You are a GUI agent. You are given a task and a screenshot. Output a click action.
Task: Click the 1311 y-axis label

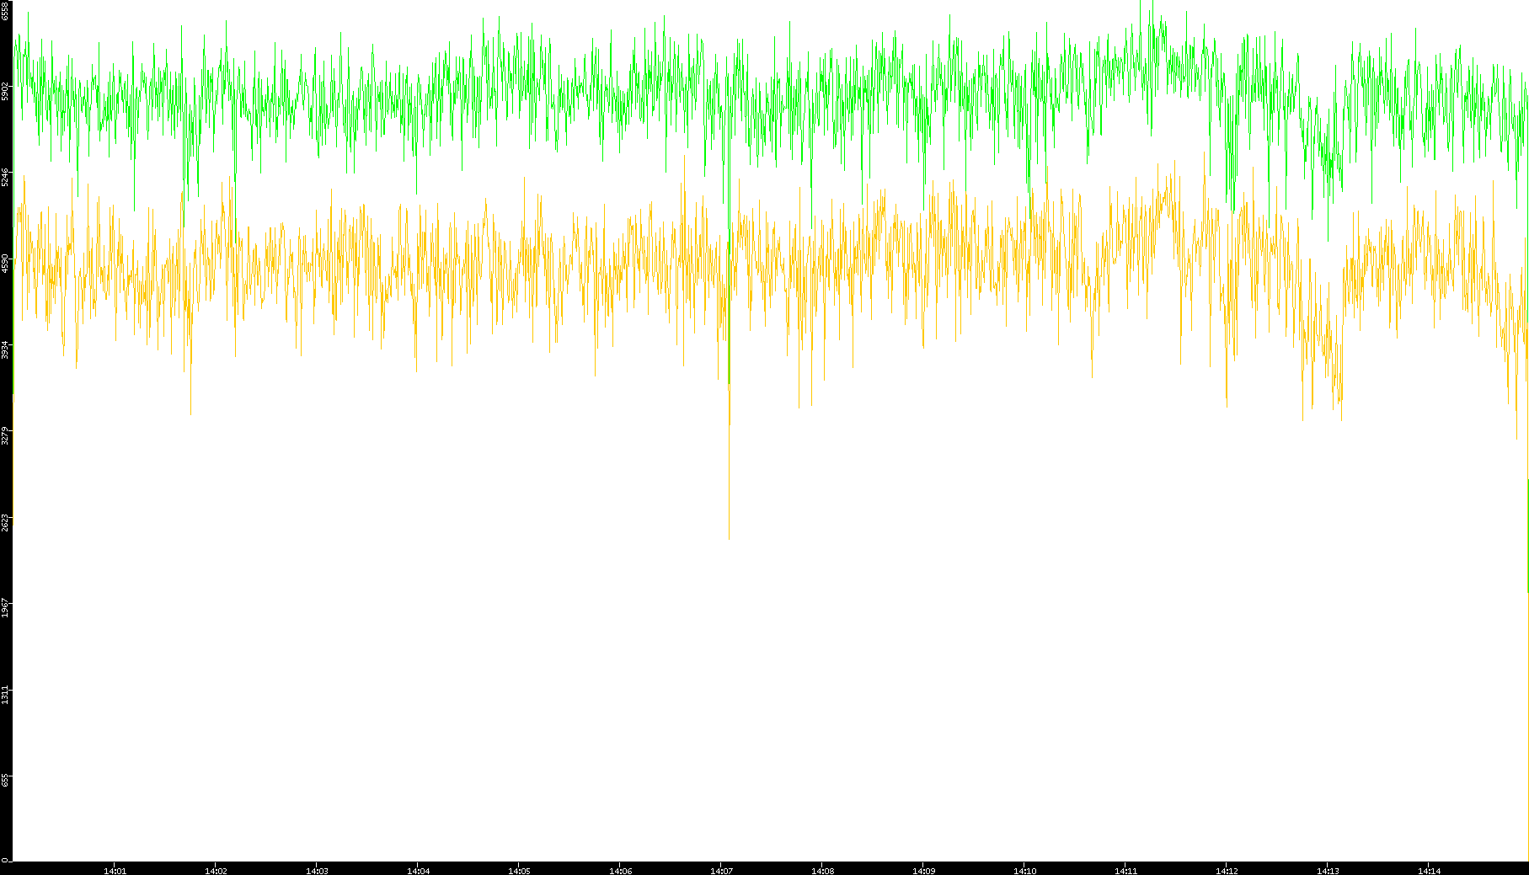[6, 695]
